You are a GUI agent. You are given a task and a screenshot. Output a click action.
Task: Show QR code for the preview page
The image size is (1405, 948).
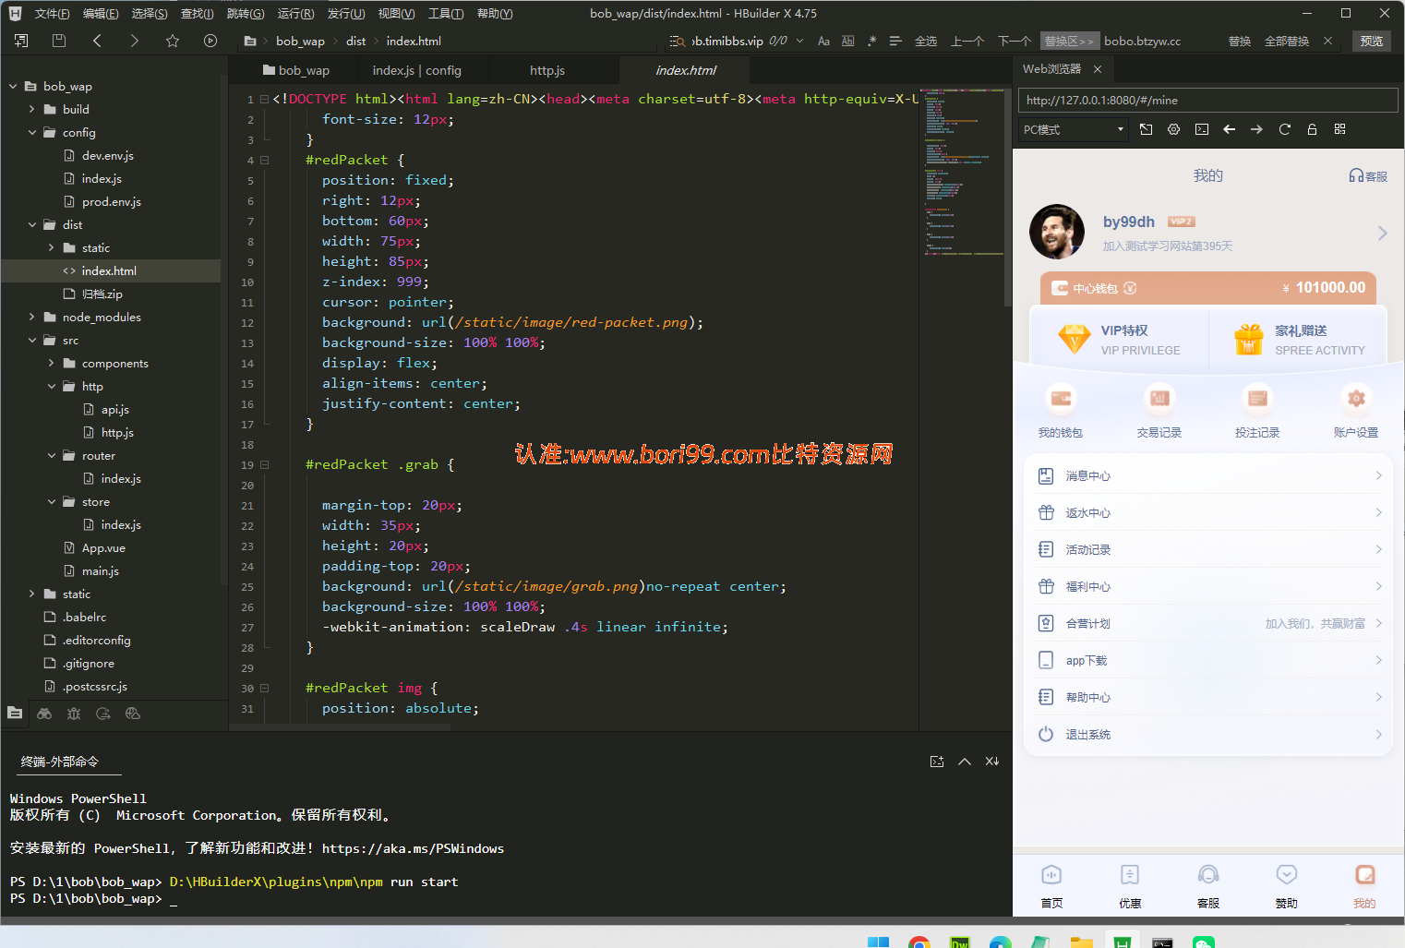coord(1339,129)
